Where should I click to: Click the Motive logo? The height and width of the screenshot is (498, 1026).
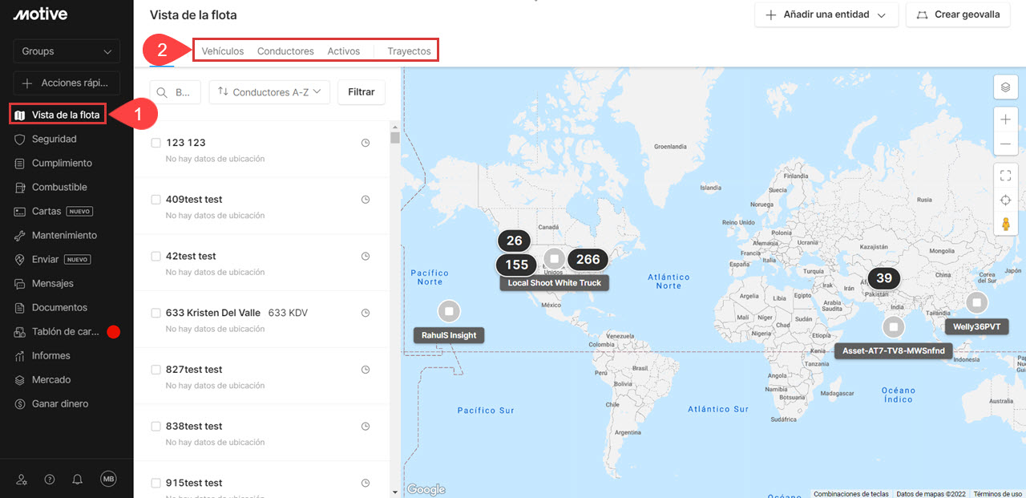pyautogui.click(x=40, y=14)
